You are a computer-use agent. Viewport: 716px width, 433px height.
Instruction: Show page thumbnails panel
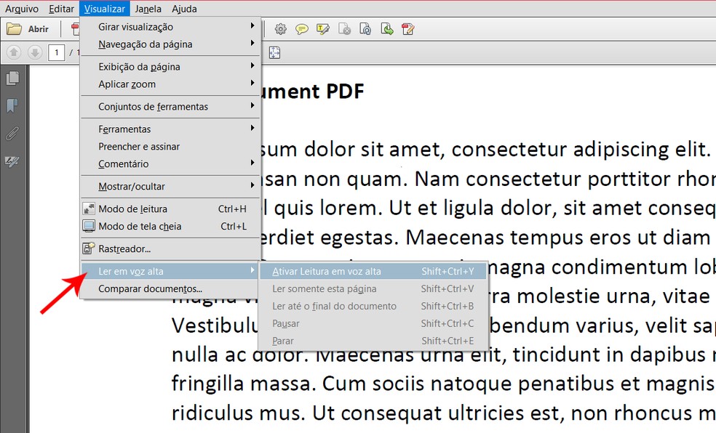tap(12, 78)
